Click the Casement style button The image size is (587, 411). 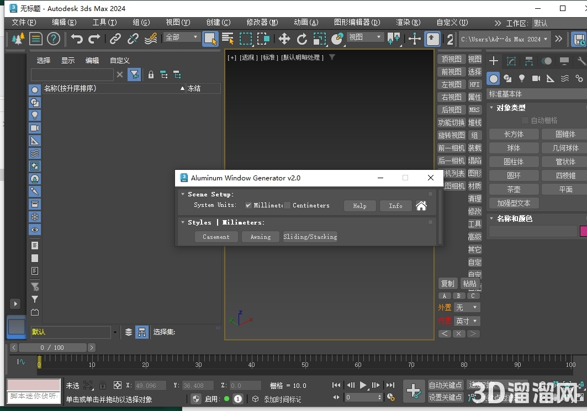(x=216, y=237)
